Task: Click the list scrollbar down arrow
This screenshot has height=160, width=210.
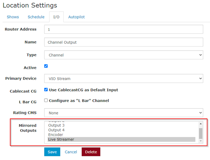Action: coord(200,141)
